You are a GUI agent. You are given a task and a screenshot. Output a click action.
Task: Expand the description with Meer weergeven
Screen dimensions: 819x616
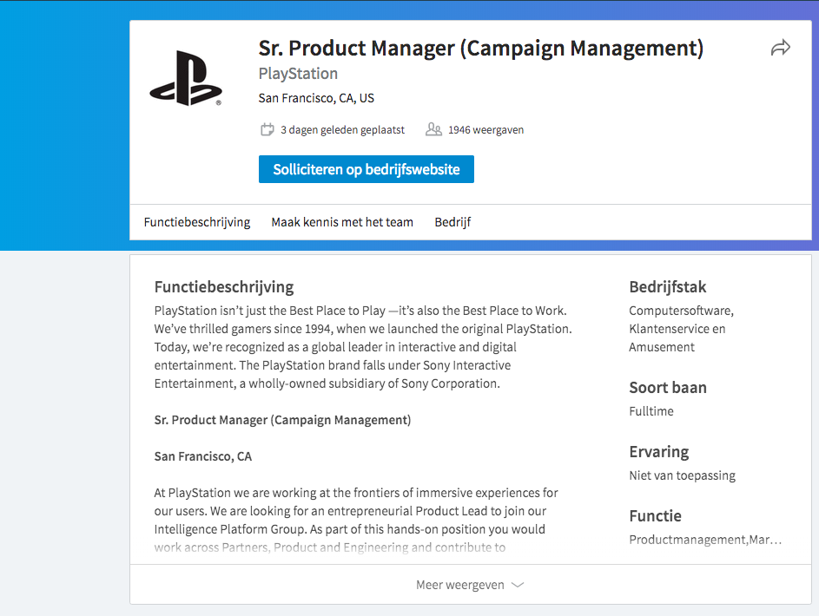pos(460,585)
